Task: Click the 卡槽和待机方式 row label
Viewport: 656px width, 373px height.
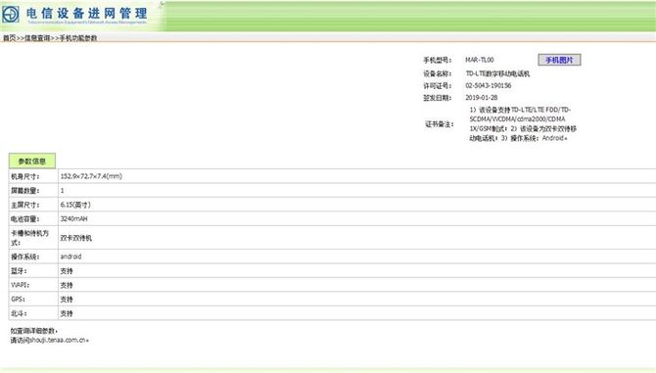Action: coord(29,238)
